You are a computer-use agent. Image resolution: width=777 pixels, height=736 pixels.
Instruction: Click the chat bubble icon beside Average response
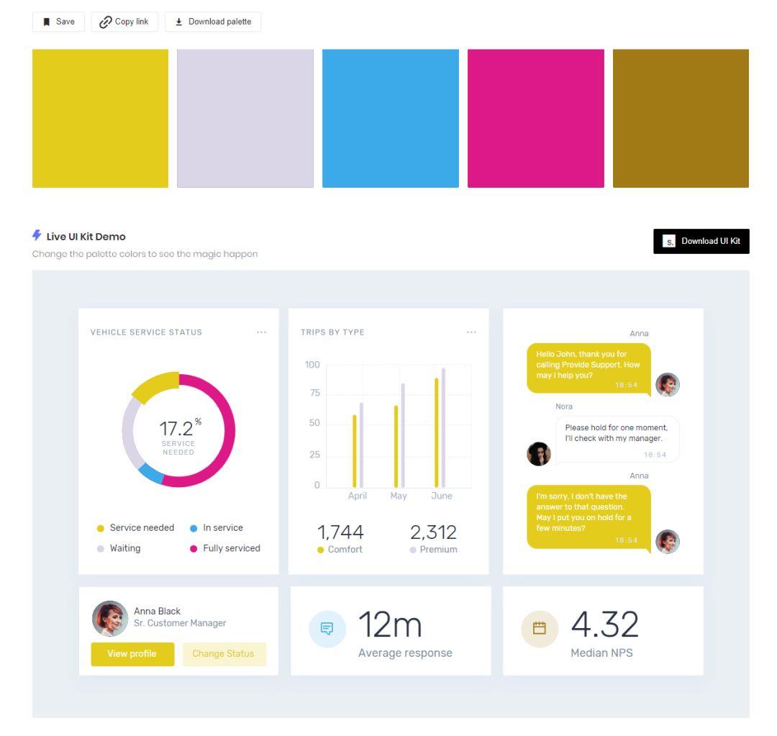(327, 629)
